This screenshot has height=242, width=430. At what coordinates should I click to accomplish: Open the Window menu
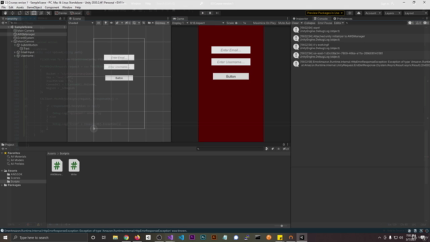(67, 7)
